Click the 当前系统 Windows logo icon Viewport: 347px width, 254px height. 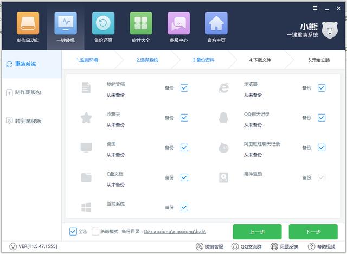[x=86, y=207]
